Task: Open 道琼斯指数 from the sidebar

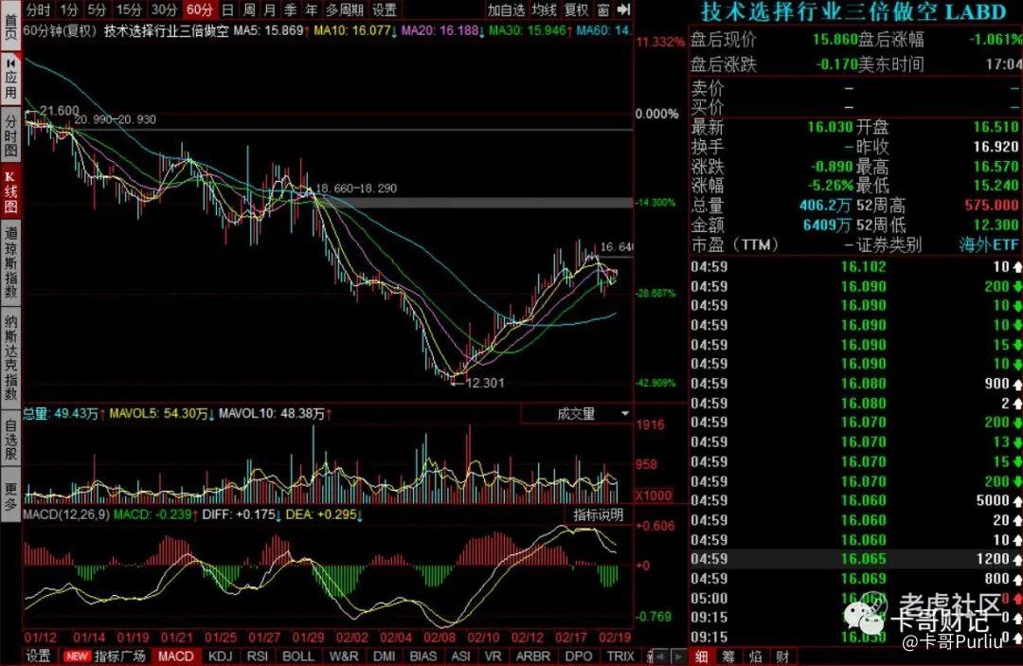Action: (x=10, y=262)
